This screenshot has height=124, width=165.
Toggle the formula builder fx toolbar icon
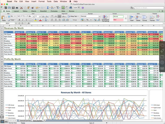click(x=63, y=7)
